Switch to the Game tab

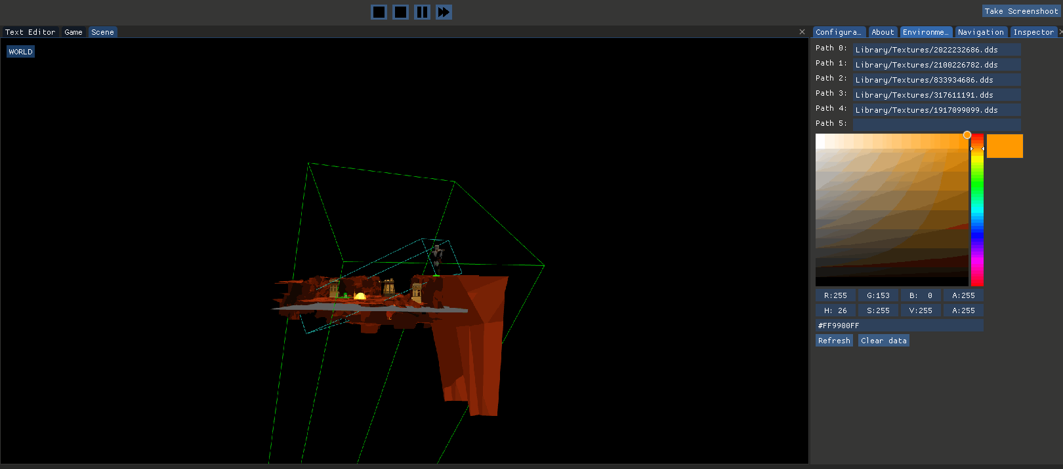73,32
